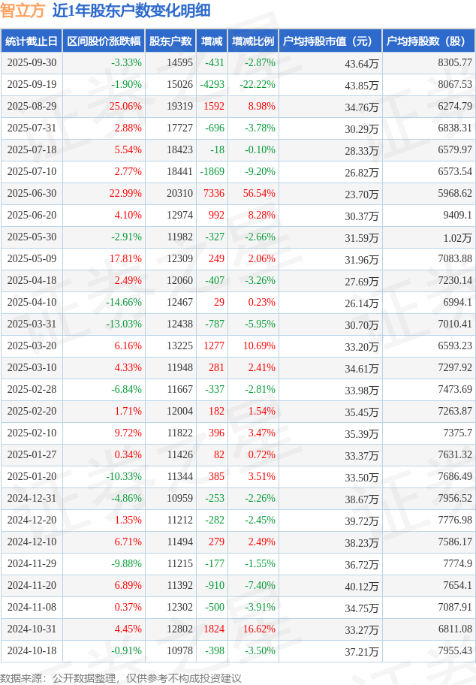Viewport: 476px width, 685px height.
Task: Click the 7336 shareholder increase cell
Action: (214, 194)
